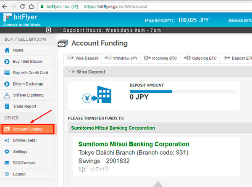Click the Outgoing BTC tab icon

187,58
